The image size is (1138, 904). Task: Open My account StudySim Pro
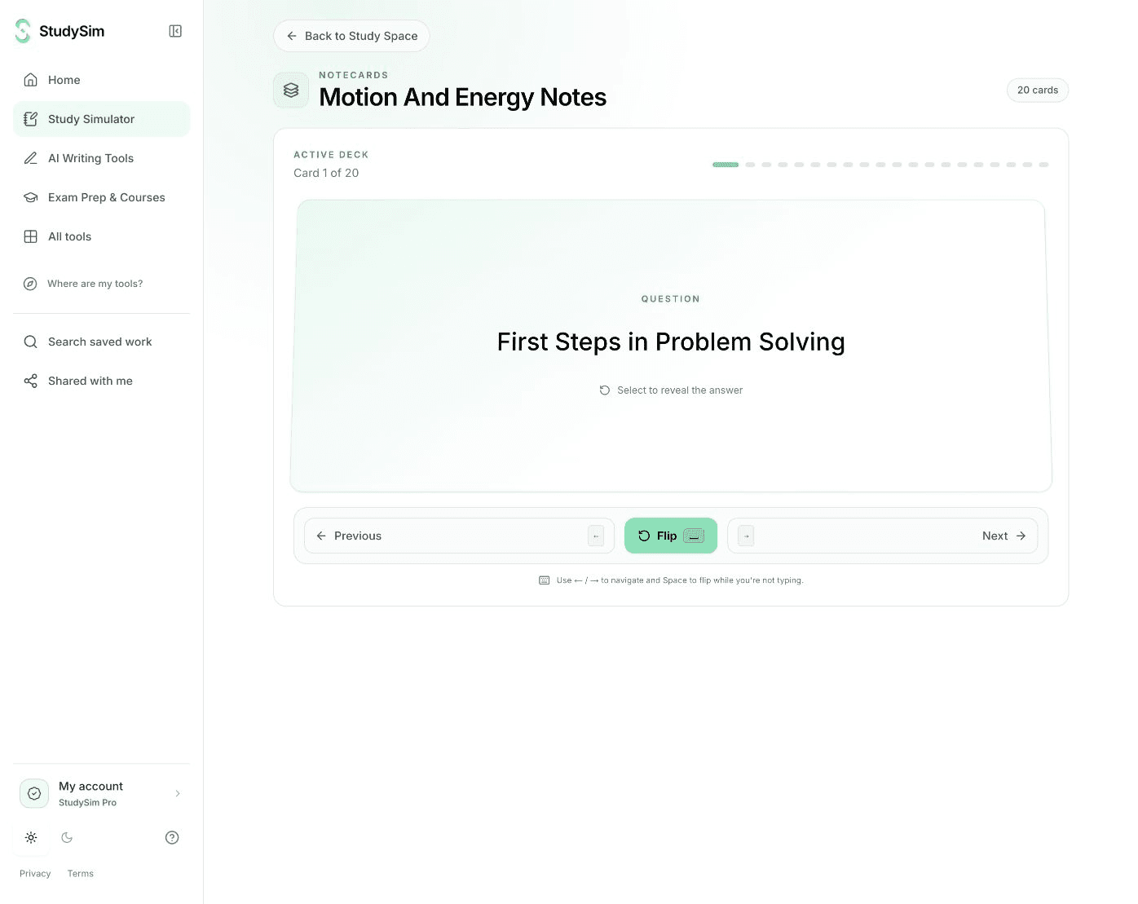102,793
